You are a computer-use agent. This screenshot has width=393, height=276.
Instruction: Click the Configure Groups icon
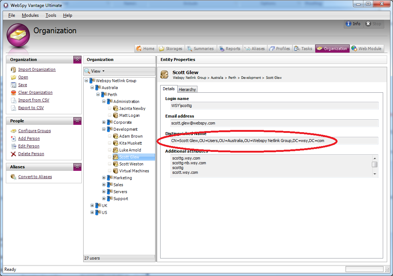pos(13,131)
